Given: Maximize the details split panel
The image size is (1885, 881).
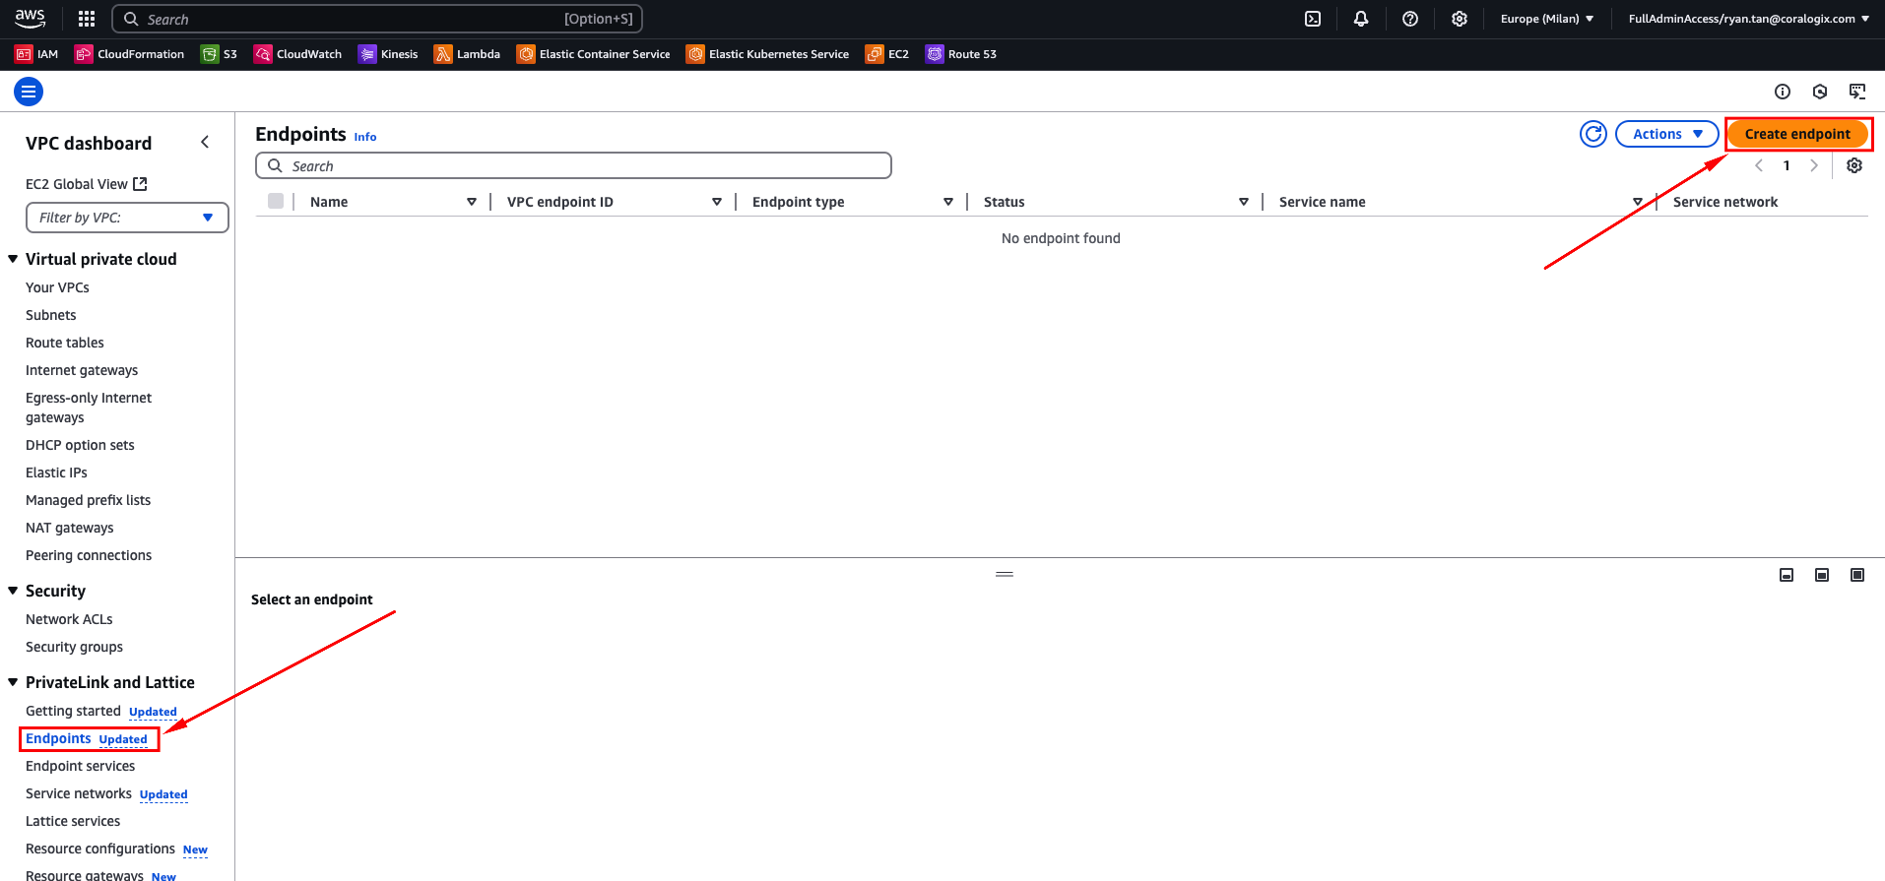Looking at the screenshot, I should click(x=1856, y=575).
